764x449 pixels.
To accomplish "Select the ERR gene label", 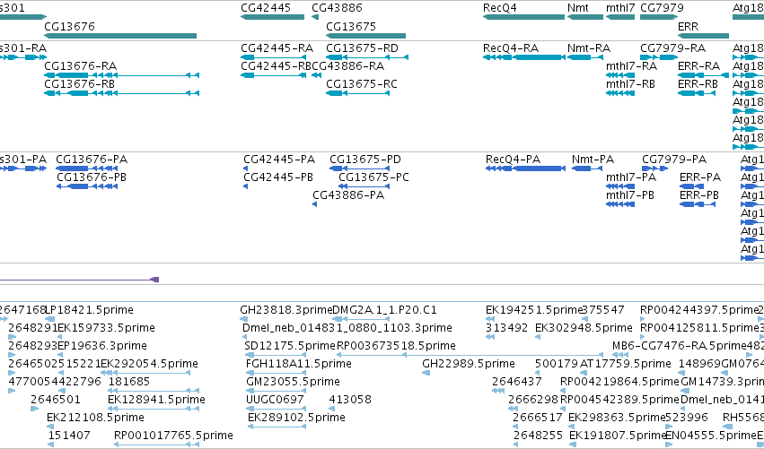I will click(x=688, y=26).
